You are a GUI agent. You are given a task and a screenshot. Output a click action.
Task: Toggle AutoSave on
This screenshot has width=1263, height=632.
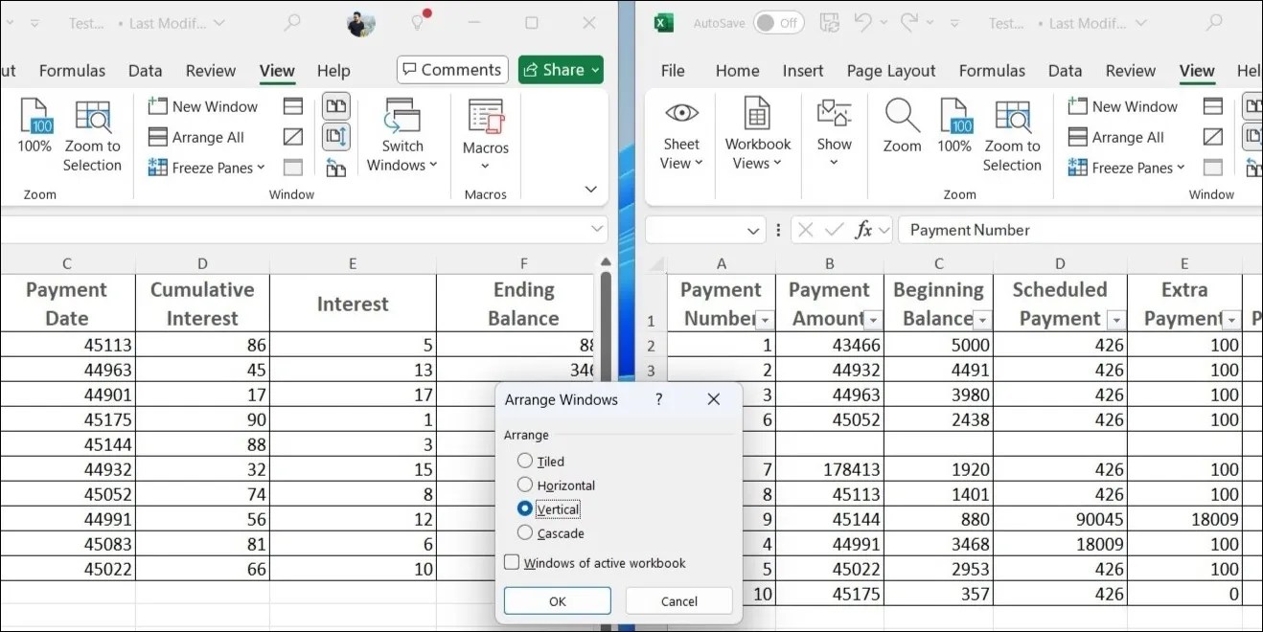click(x=778, y=22)
